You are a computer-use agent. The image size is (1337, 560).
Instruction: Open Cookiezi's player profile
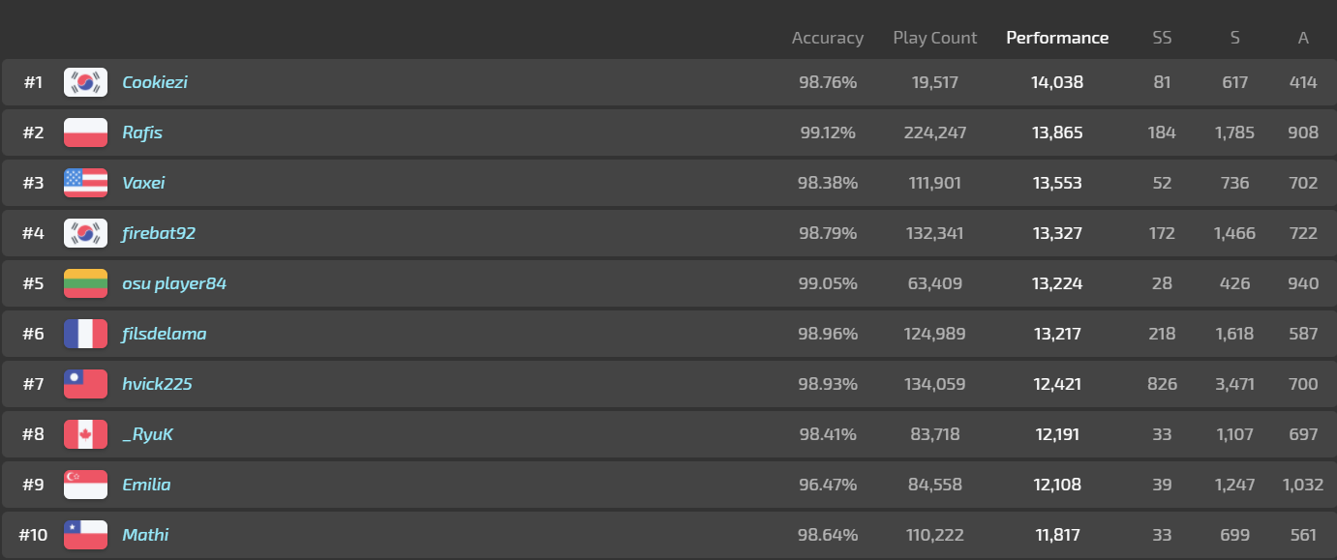click(155, 82)
